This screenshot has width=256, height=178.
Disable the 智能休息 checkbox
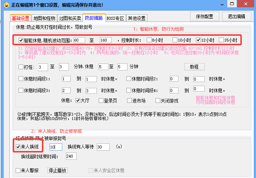click(x=20, y=40)
